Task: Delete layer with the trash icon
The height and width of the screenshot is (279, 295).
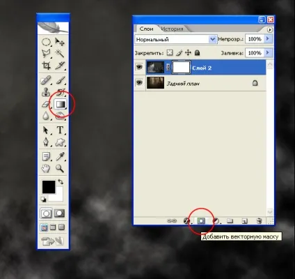Action: (x=260, y=221)
